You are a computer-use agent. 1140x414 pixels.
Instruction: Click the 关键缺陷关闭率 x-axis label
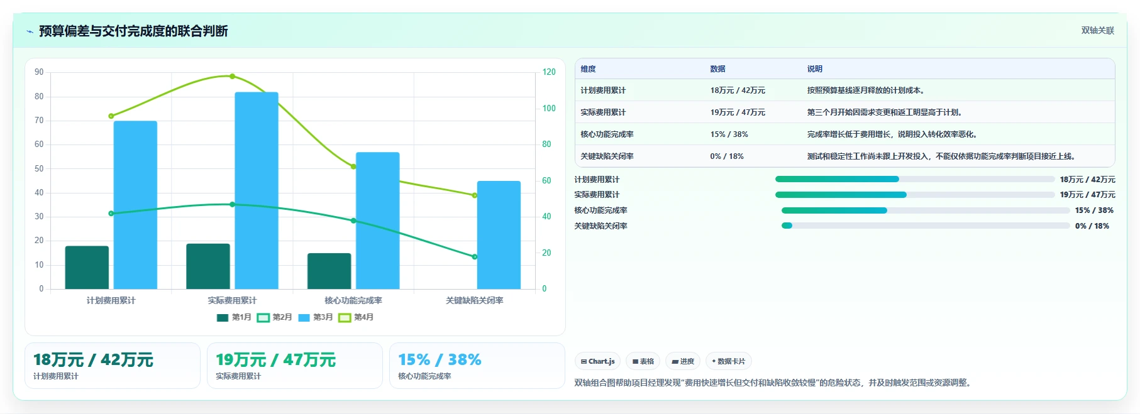point(475,300)
